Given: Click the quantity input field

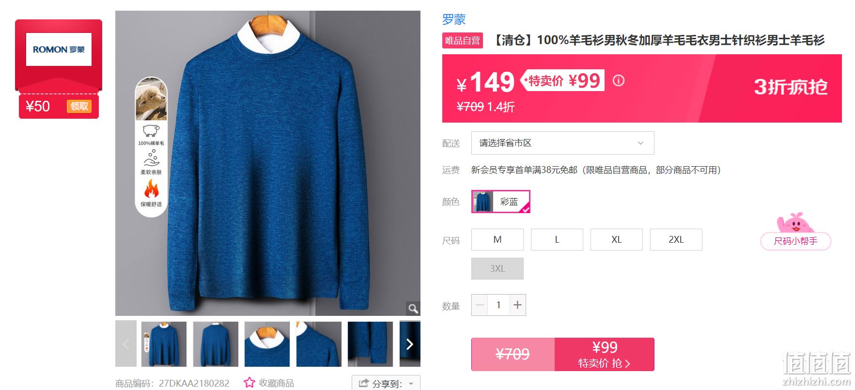Looking at the screenshot, I should pyautogui.click(x=498, y=305).
